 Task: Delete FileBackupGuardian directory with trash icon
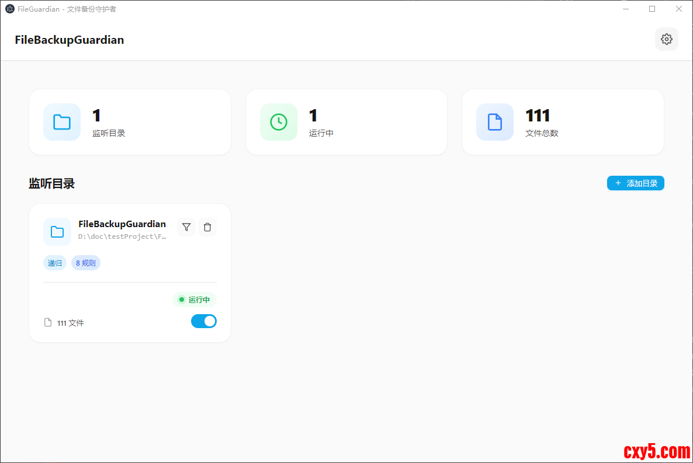207,227
